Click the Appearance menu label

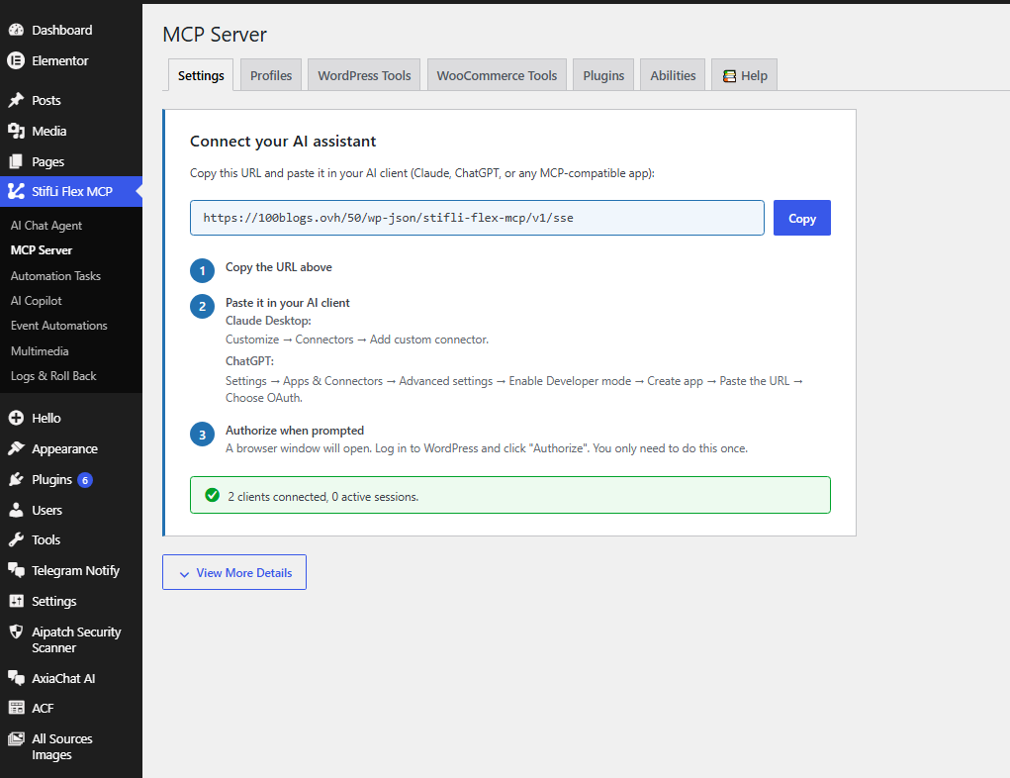point(65,449)
